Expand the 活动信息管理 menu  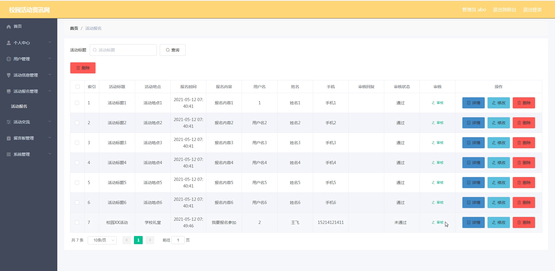[29, 75]
